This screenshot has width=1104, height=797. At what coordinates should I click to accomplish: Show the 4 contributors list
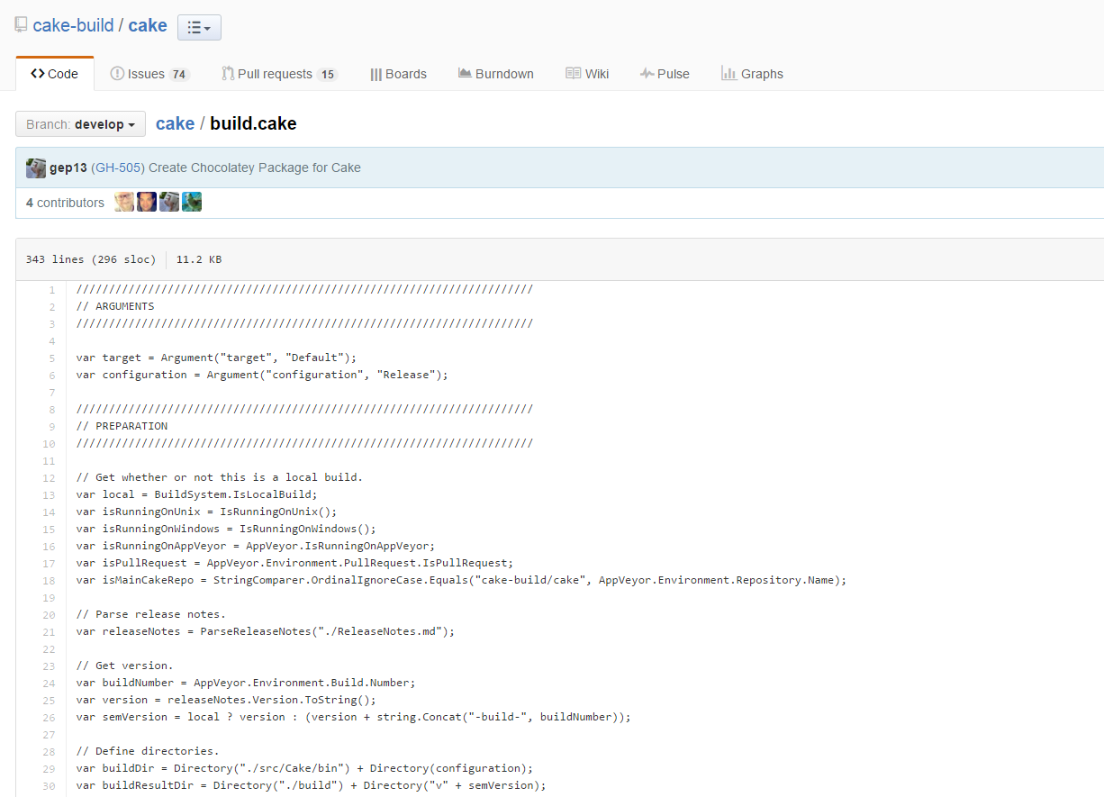65,203
